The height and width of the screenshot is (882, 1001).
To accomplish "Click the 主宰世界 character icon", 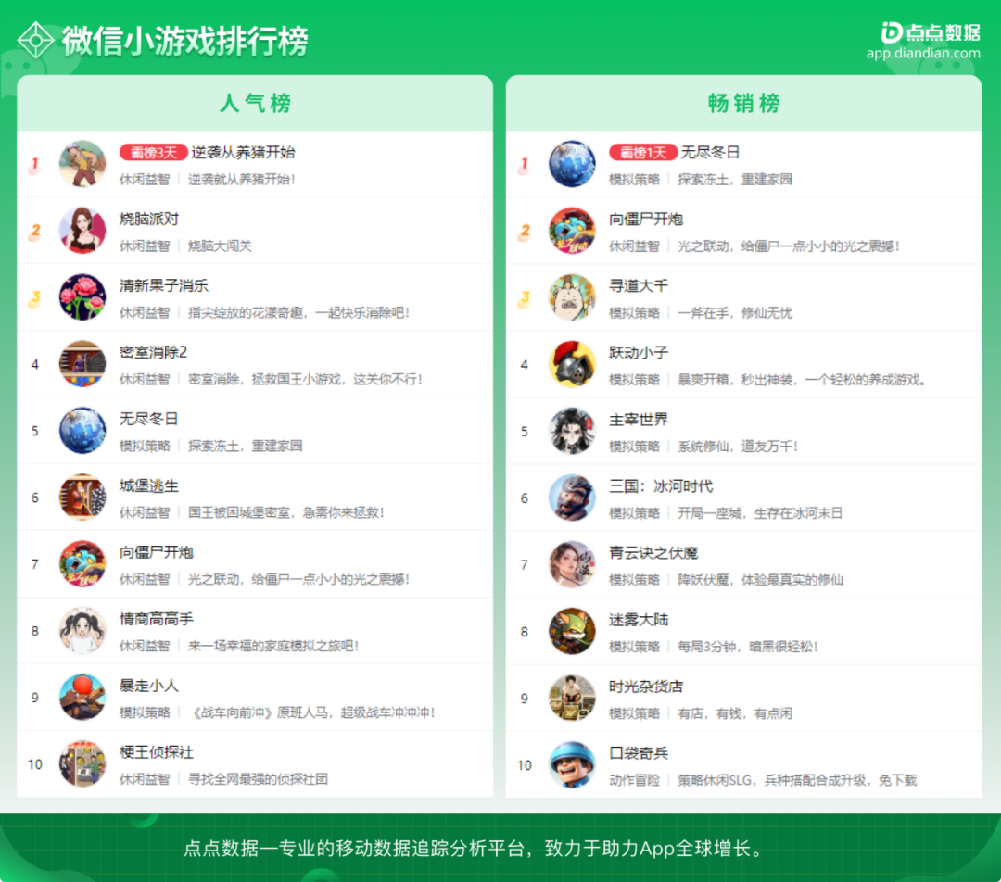I will tap(572, 431).
